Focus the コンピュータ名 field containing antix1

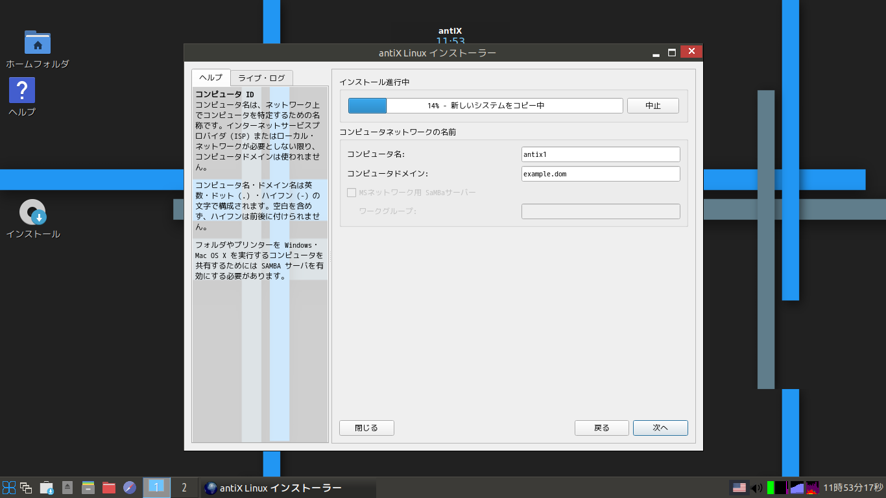[x=601, y=154]
